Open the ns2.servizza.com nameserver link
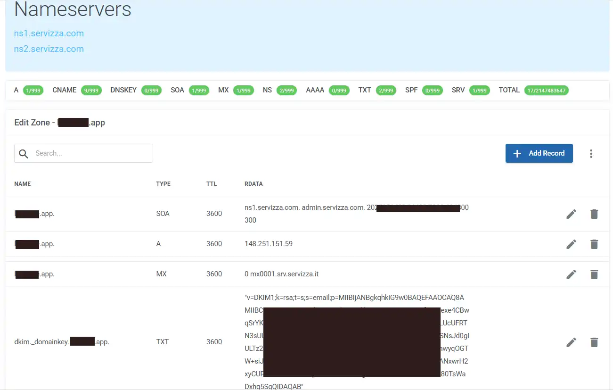The width and height of the screenshot is (613, 390). point(49,49)
